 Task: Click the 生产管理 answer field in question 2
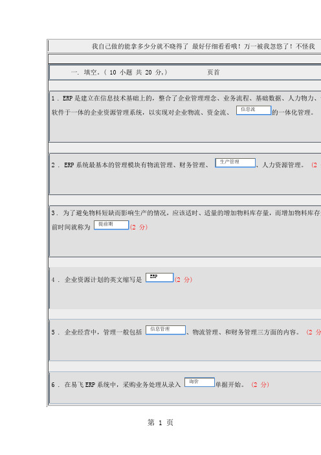pyautogui.click(x=235, y=163)
